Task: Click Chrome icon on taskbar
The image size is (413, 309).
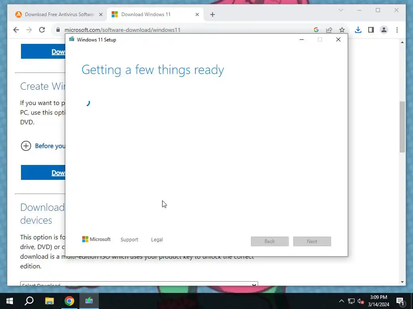Action: 69,301
